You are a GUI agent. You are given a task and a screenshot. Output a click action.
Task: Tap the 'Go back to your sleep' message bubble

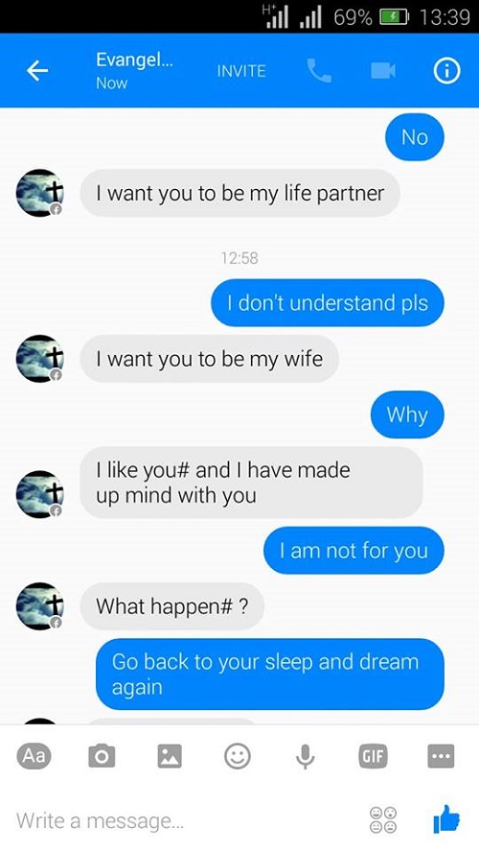coord(269,674)
